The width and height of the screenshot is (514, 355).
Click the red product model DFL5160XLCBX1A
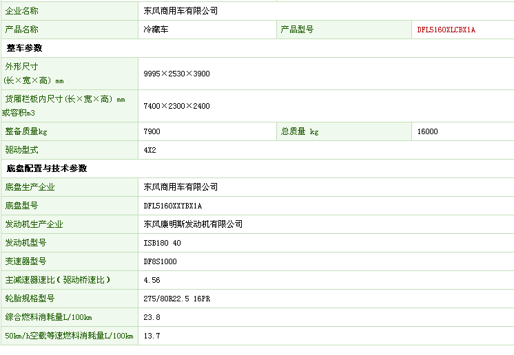[x=446, y=30]
